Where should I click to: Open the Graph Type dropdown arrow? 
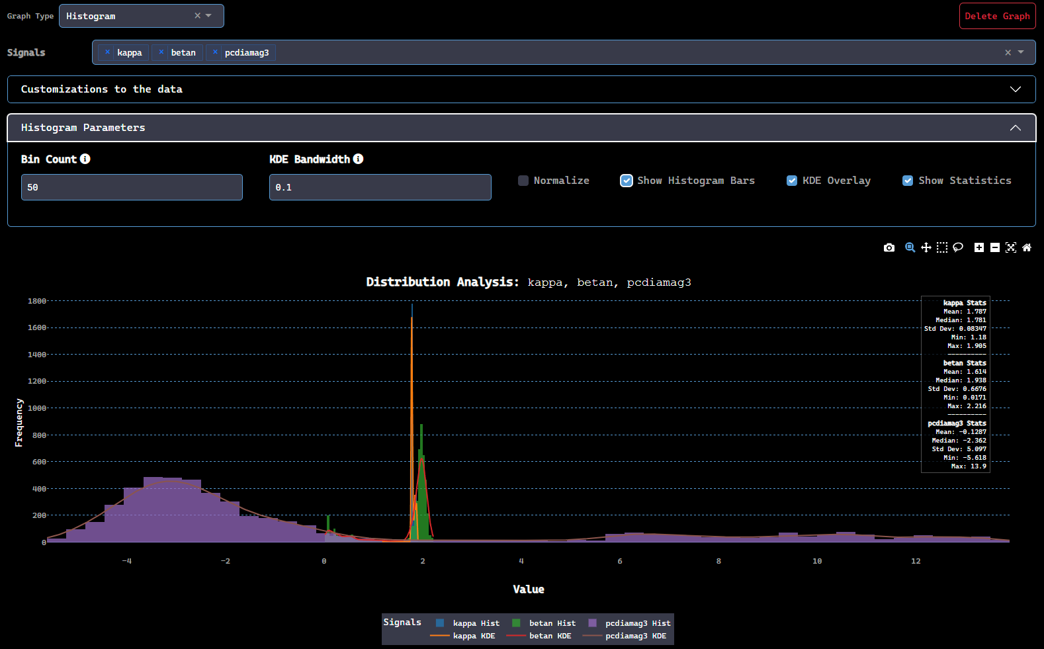pos(209,16)
